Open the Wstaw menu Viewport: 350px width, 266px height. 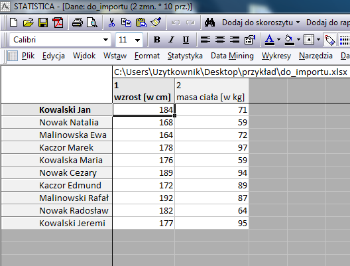[115, 56]
